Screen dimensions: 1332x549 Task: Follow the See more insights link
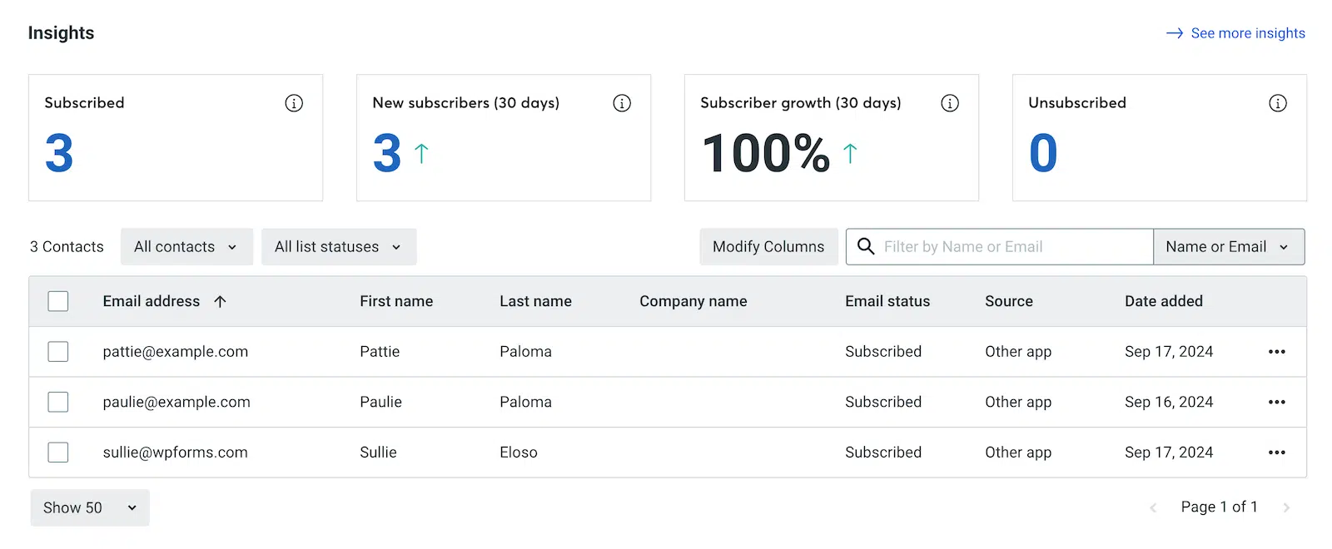(1235, 33)
